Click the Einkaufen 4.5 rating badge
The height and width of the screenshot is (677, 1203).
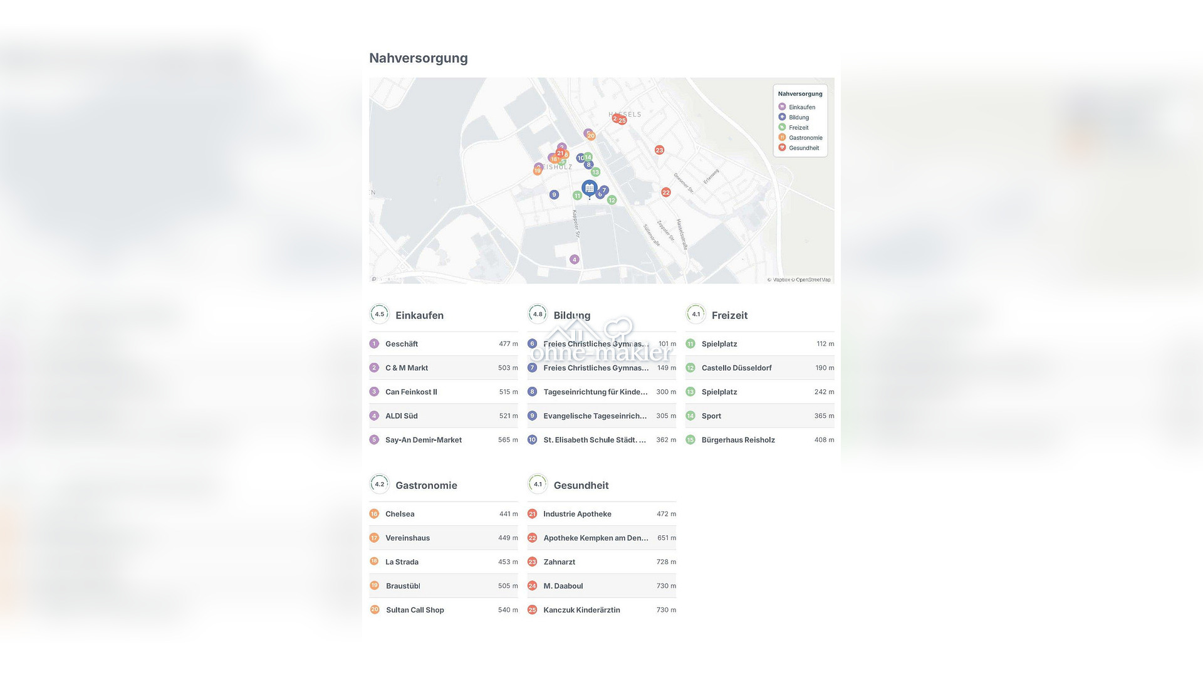click(x=379, y=315)
